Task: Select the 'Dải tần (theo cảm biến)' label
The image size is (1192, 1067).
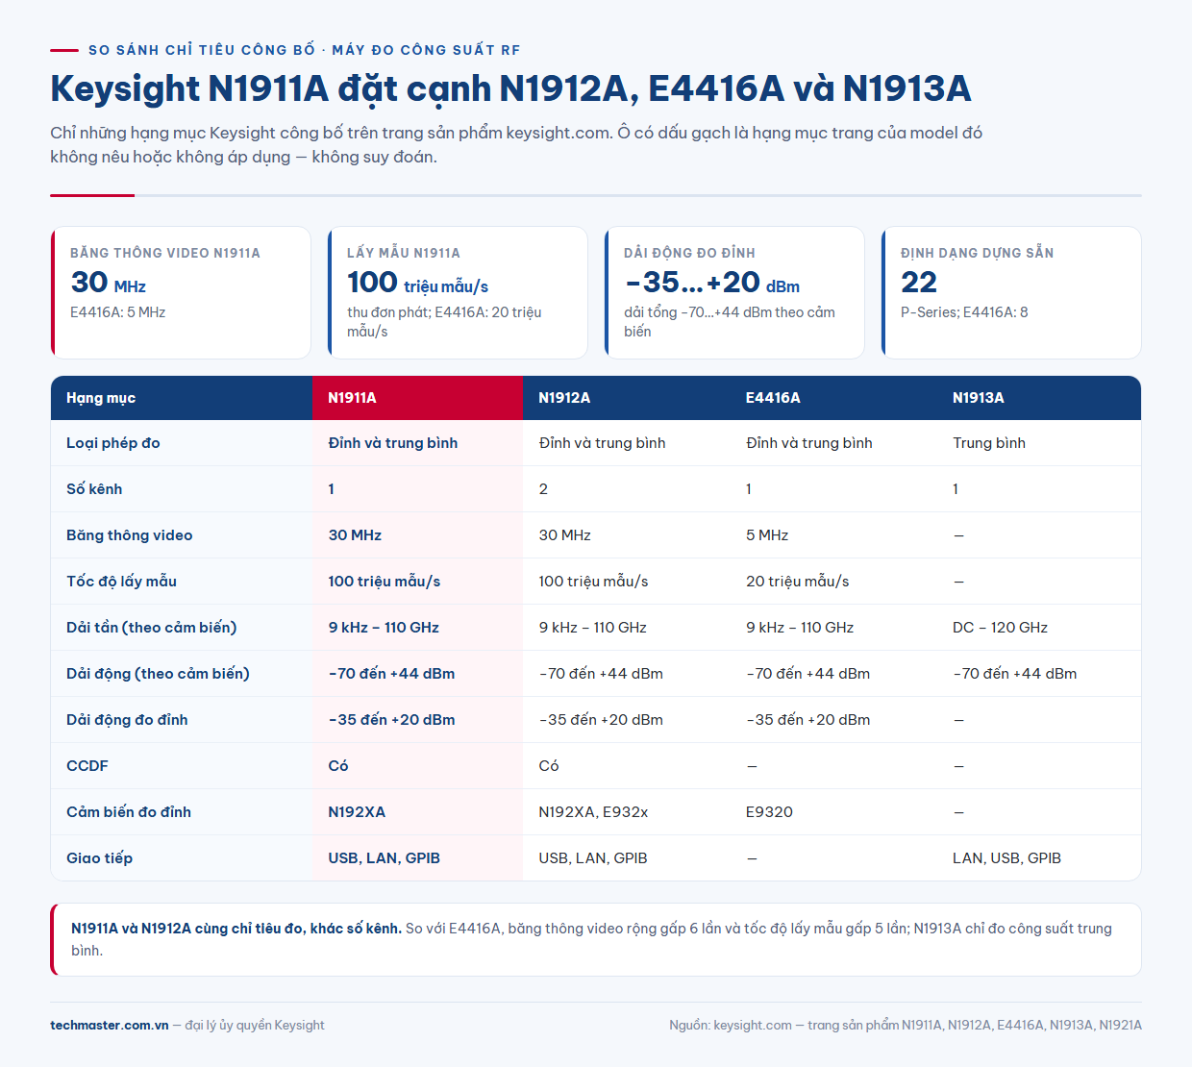Action: pos(152,628)
